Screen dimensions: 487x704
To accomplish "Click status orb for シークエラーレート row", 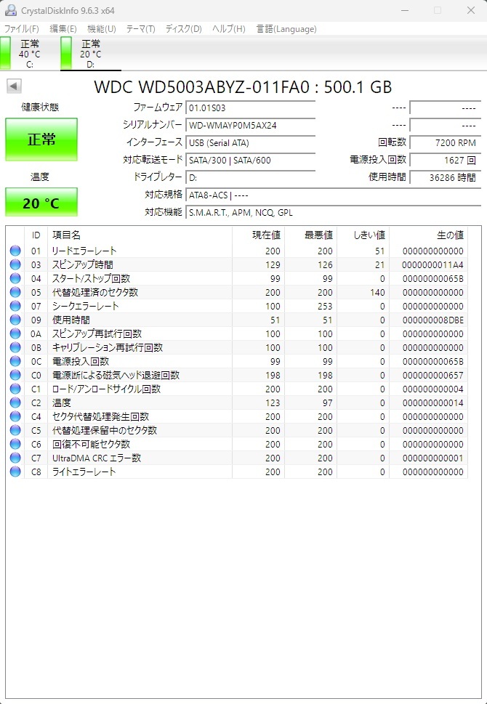I will (15, 306).
